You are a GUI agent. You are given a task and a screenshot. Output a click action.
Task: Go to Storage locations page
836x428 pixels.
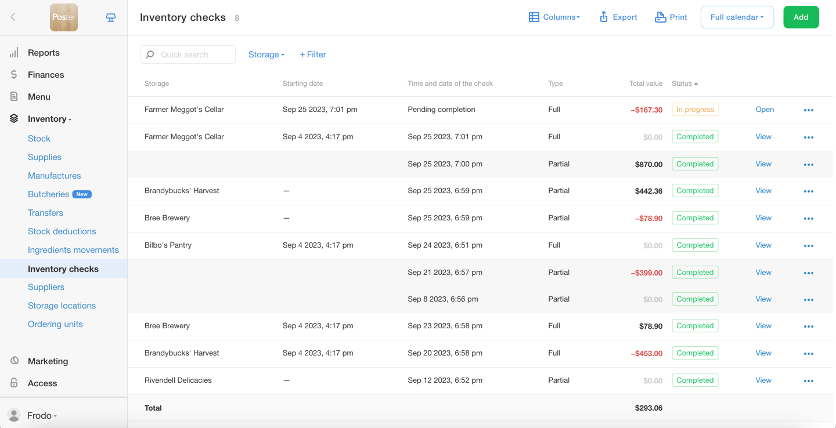62,306
